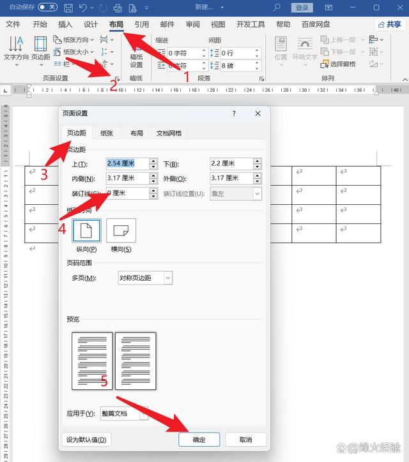Click the 稿纸设置 icon
Screen dimensions: 409x462
pyautogui.click(x=136, y=56)
